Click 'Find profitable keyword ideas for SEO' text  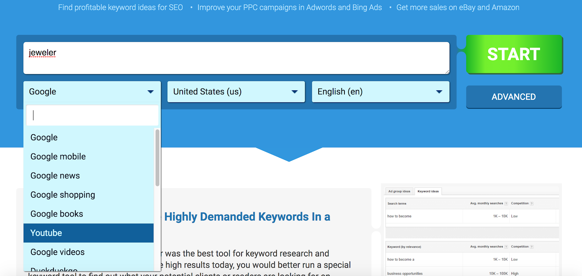(x=120, y=7)
